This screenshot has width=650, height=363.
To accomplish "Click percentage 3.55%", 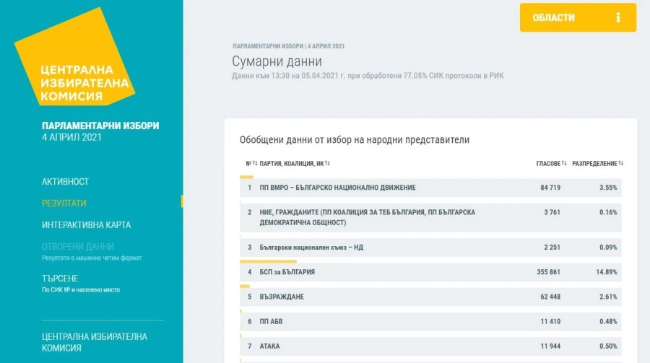I will point(608,188).
